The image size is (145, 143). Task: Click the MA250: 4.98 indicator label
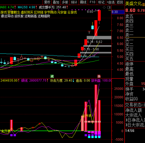point(27,7)
